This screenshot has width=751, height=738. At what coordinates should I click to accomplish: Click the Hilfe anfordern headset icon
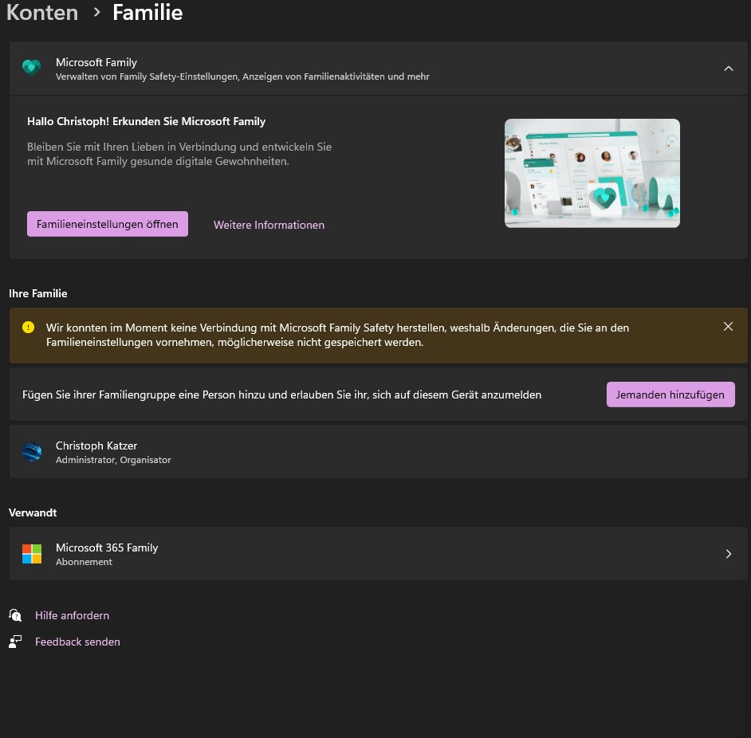(15, 614)
